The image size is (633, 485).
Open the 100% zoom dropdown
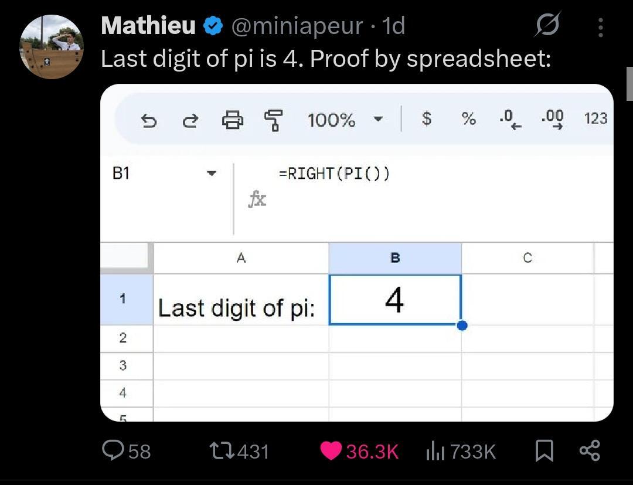378,120
